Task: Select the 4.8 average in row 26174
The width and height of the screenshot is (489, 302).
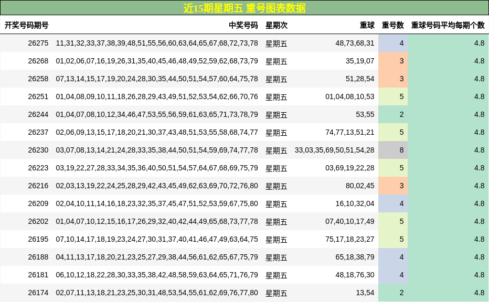Action: click(480, 293)
